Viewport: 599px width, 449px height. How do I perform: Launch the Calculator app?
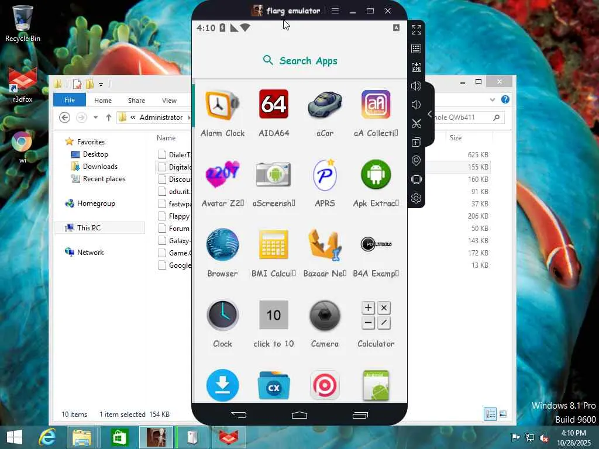pyautogui.click(x=376, y=315)
